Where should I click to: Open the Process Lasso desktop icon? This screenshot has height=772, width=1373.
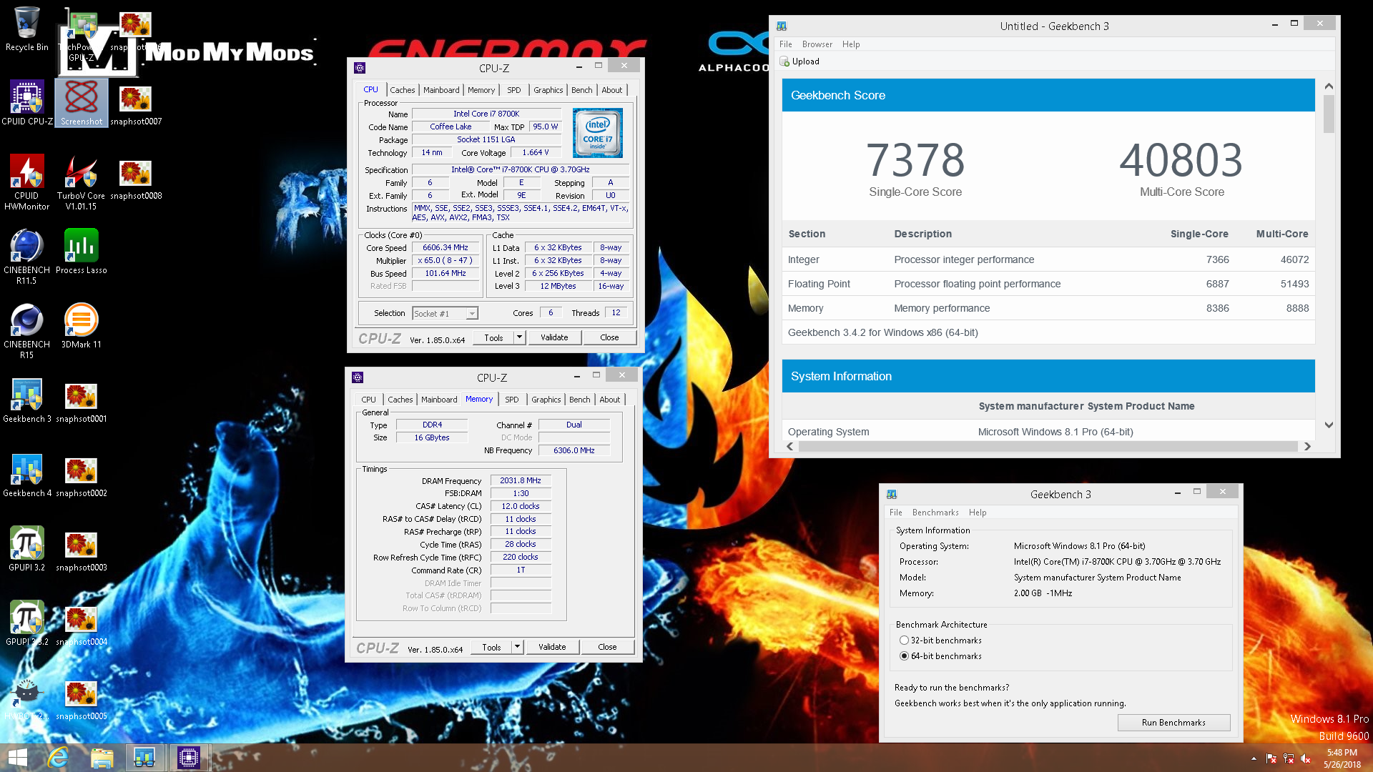[x=81, y=251]
